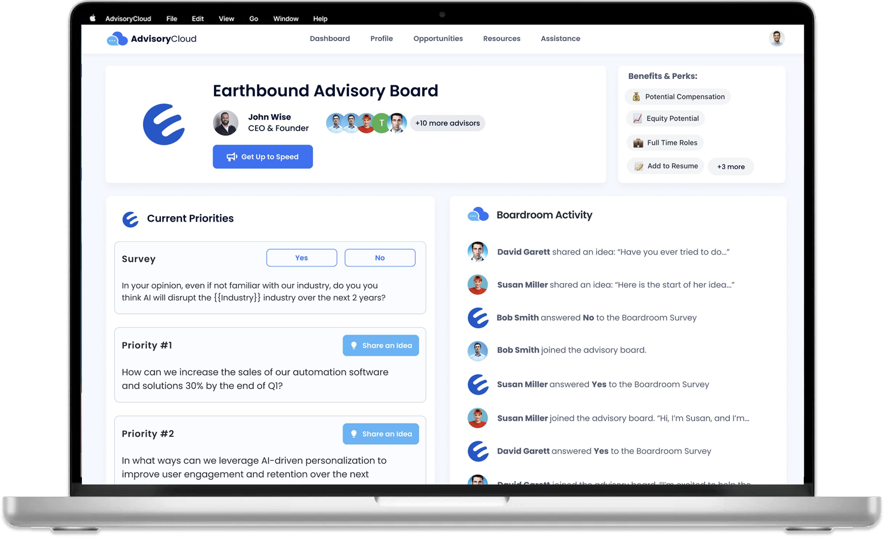
Task: Select the Full Time Roles perk
Action: (665, 143)
